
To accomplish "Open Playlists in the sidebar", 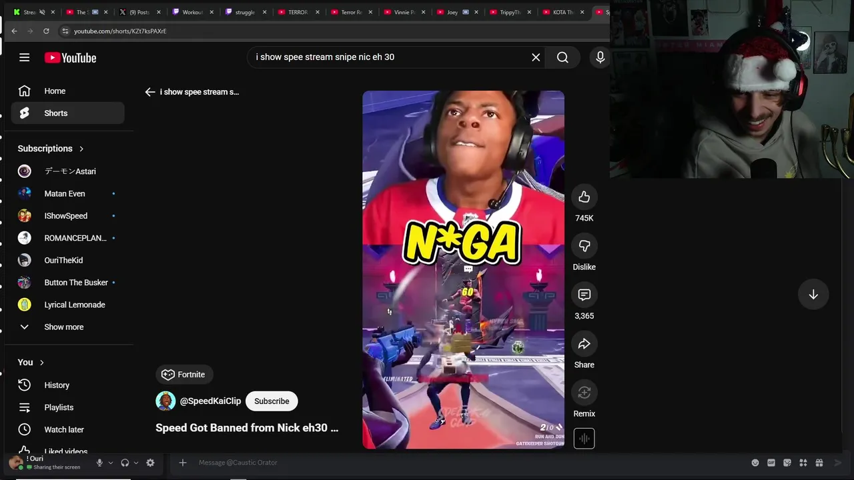I will pos(67,407).
